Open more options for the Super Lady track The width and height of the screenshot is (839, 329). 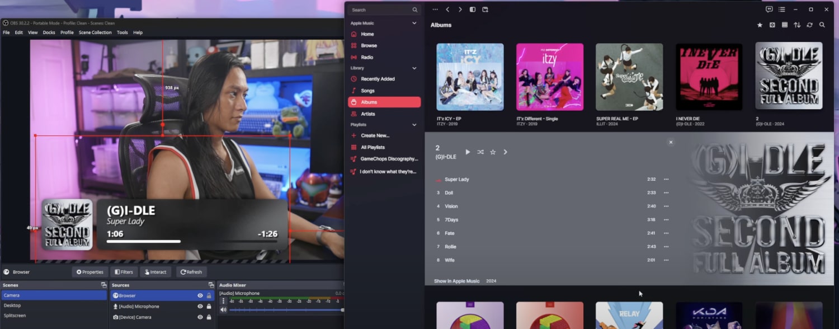tap(666, 179)
